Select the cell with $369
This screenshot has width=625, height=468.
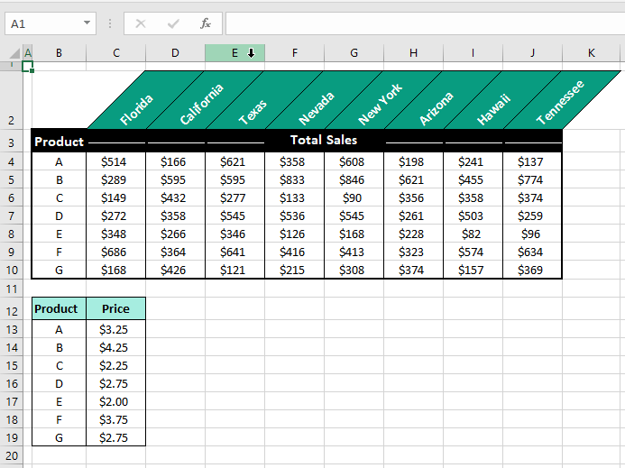coord(532,270)
